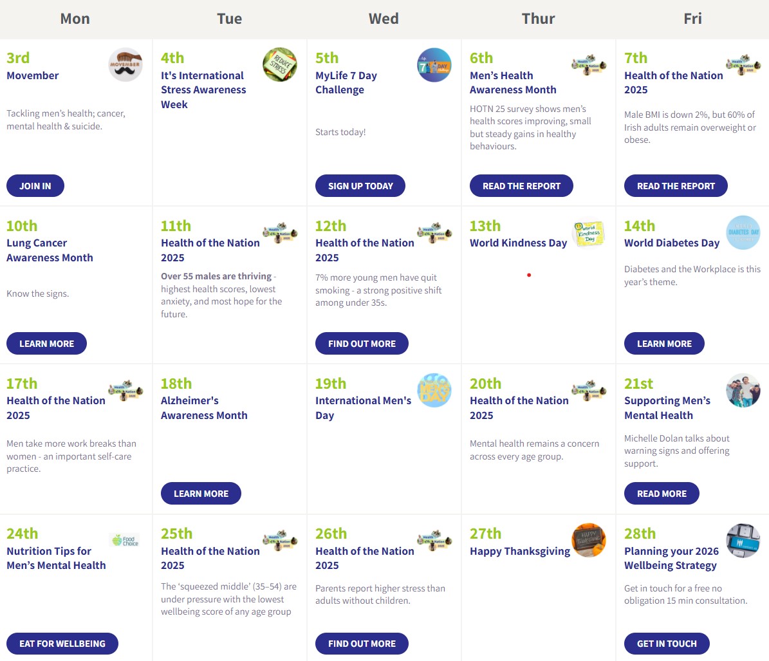The image size is (769, 661).
Task: Click the Reduce Stress icon on 4th
Action: click(x=280, y=64)
